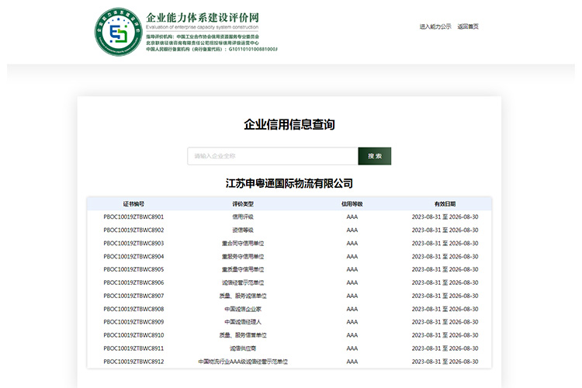Select certificate number PBOC10019ZTBWC8904
582x388 pixels.
click(x=133, y=257)
